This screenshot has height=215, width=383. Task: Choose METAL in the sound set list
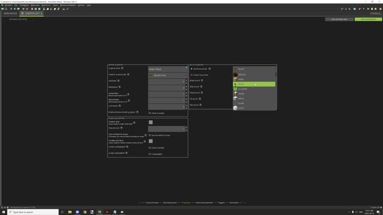click(x=254, y=99)
